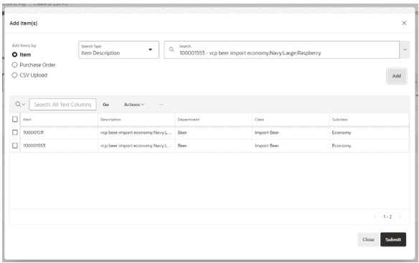
Task: Click the Search: All Text Columns field
Action: 62,105
